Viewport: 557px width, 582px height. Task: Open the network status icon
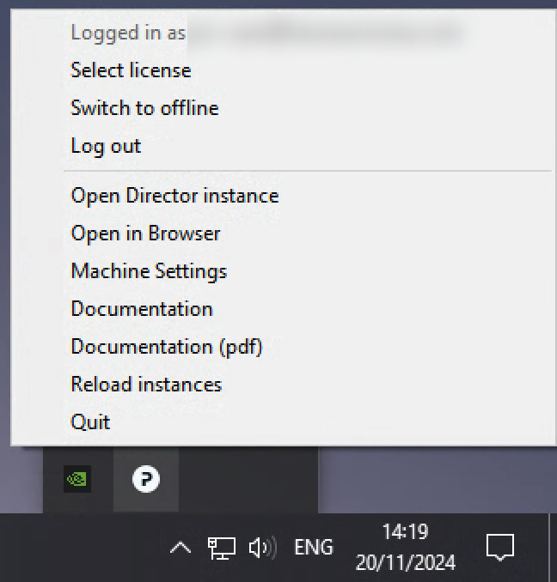pyautogui.click(x=222, y=548)
